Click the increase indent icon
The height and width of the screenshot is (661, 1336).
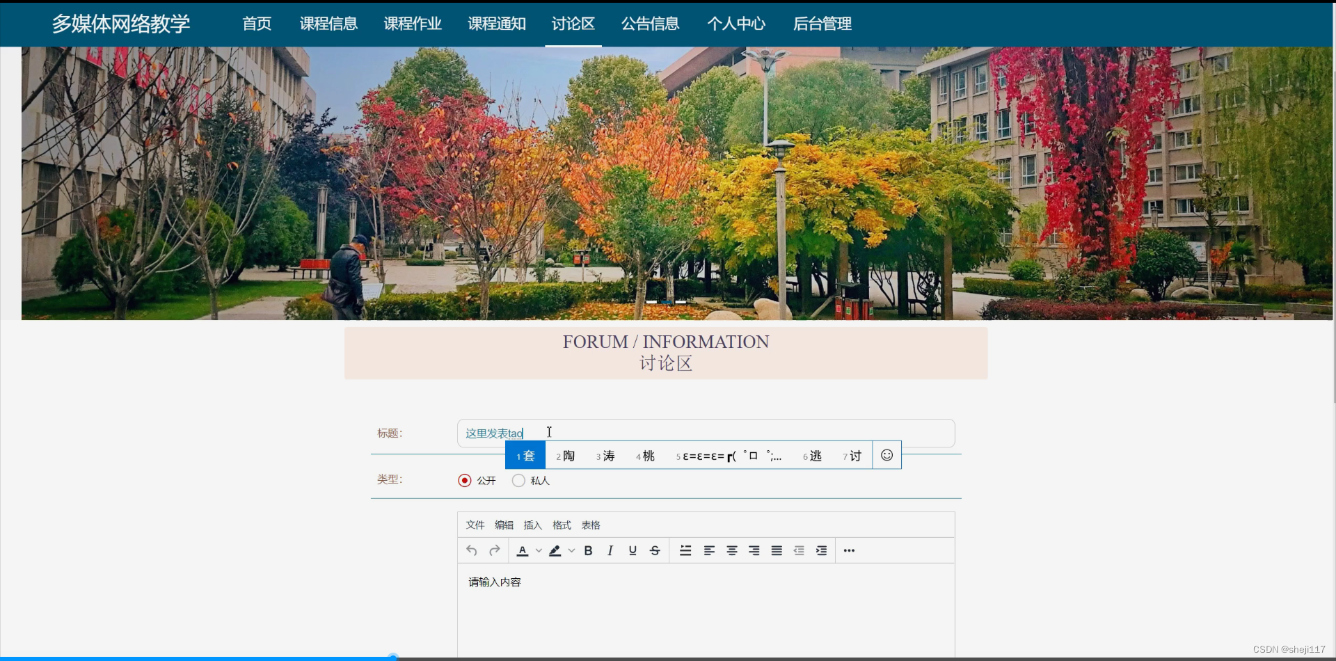coord(822,550)
